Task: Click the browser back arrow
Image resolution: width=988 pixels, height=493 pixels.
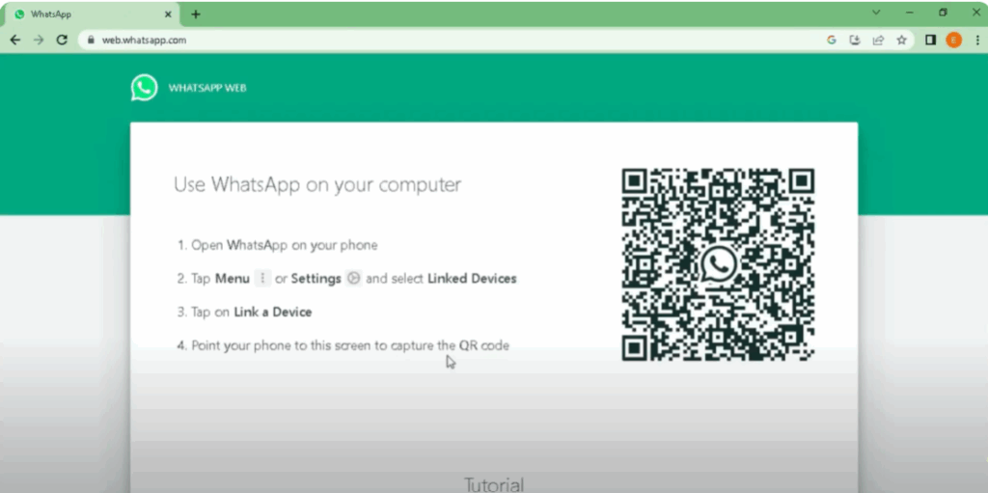Action: 15,40
